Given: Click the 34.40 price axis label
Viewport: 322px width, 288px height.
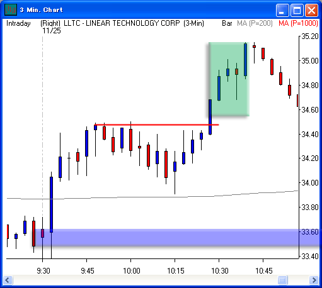Looking at the screenshot, I should tap(310, 134).
